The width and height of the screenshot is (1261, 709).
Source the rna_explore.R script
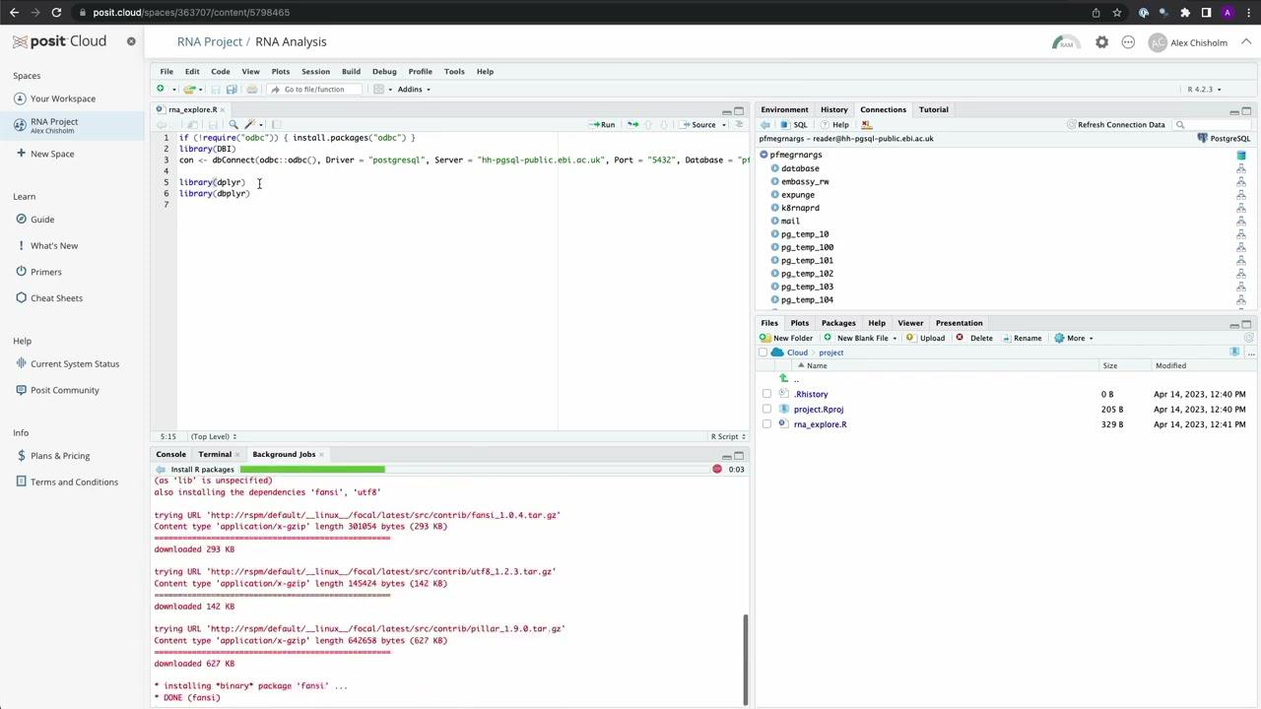pyautogui.click(x=701, y=124)
